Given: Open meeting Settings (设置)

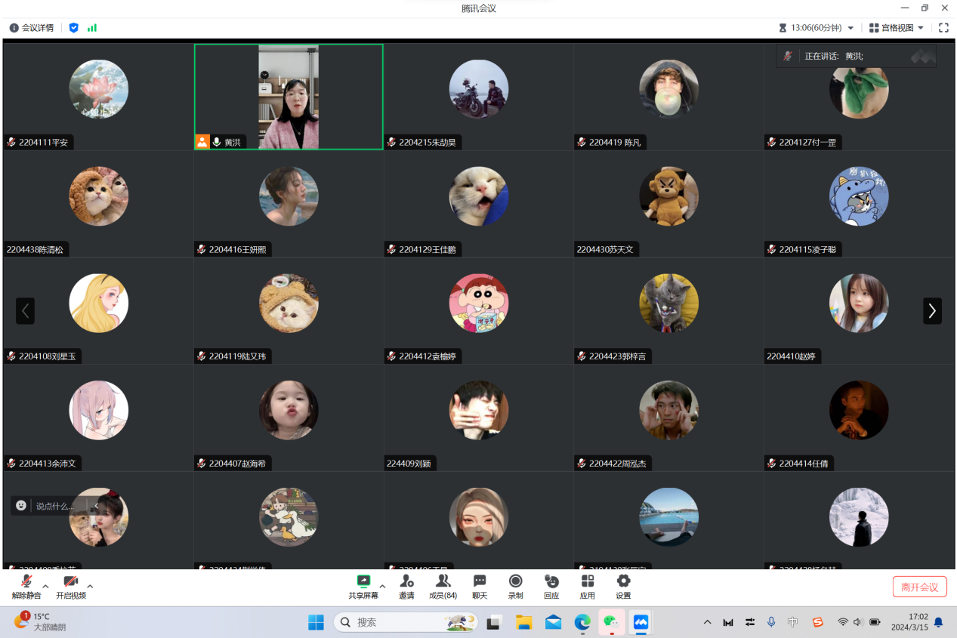Looking at the screenshot, I should tap(623, 581).
